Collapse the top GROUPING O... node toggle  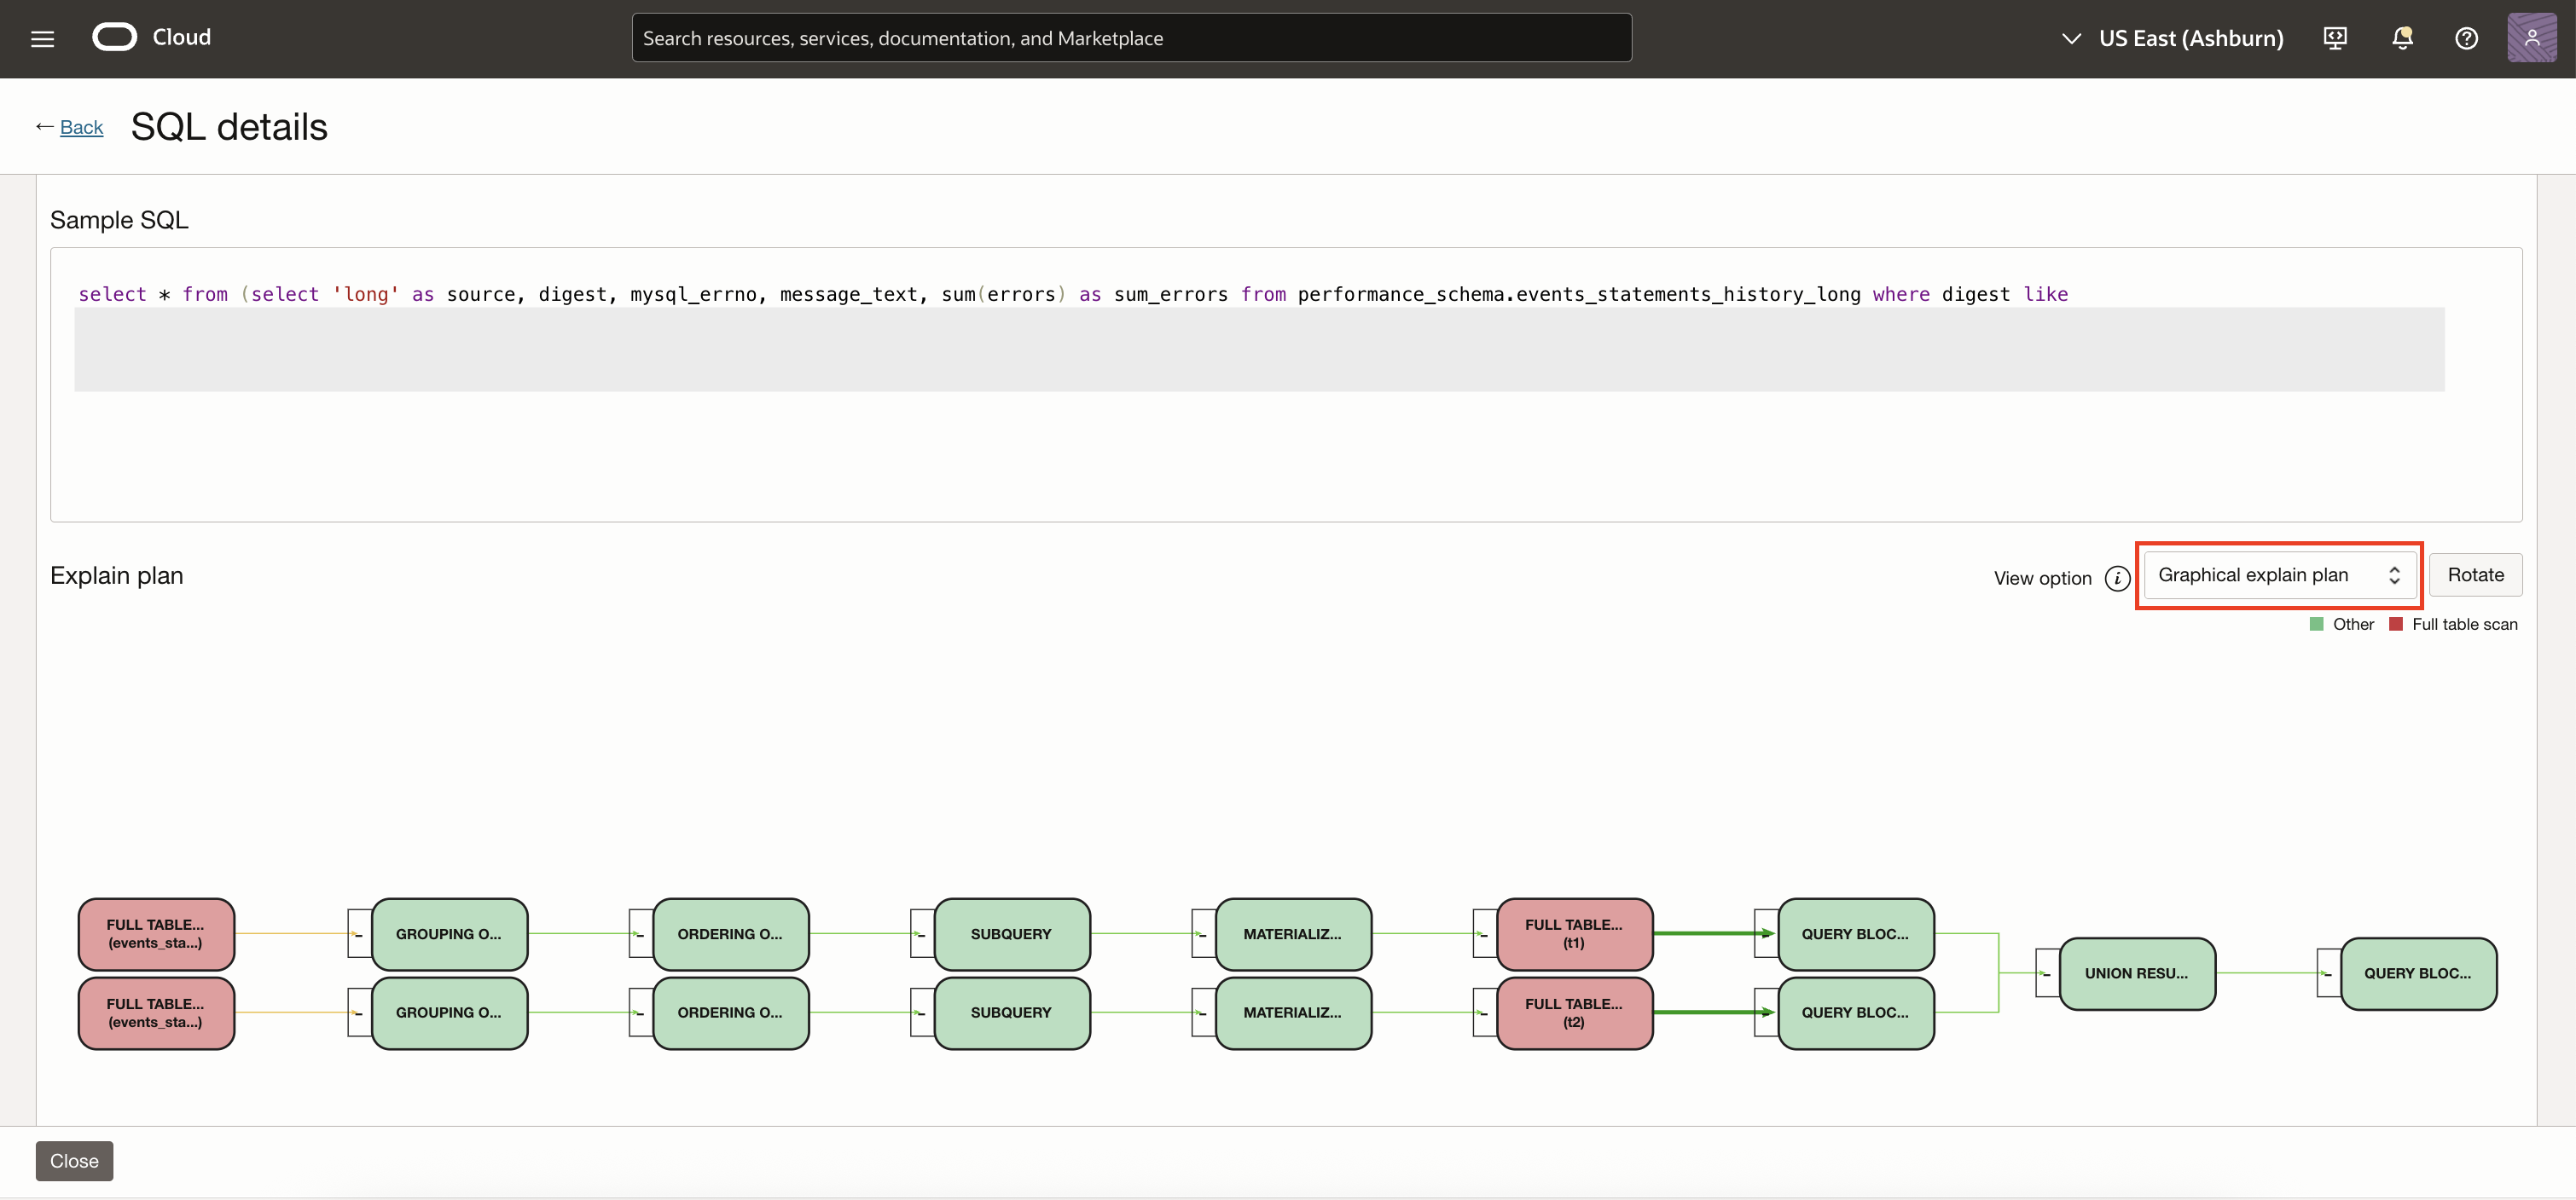click(x=358, y=934)
